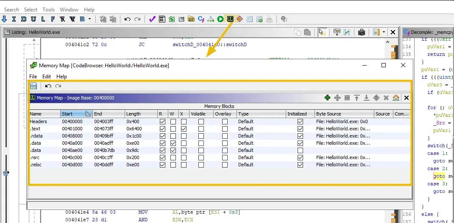Toggle the X checkbox for .reloc block
The image size is (454, 223).
pyautogui.click(x=184, y=165)
